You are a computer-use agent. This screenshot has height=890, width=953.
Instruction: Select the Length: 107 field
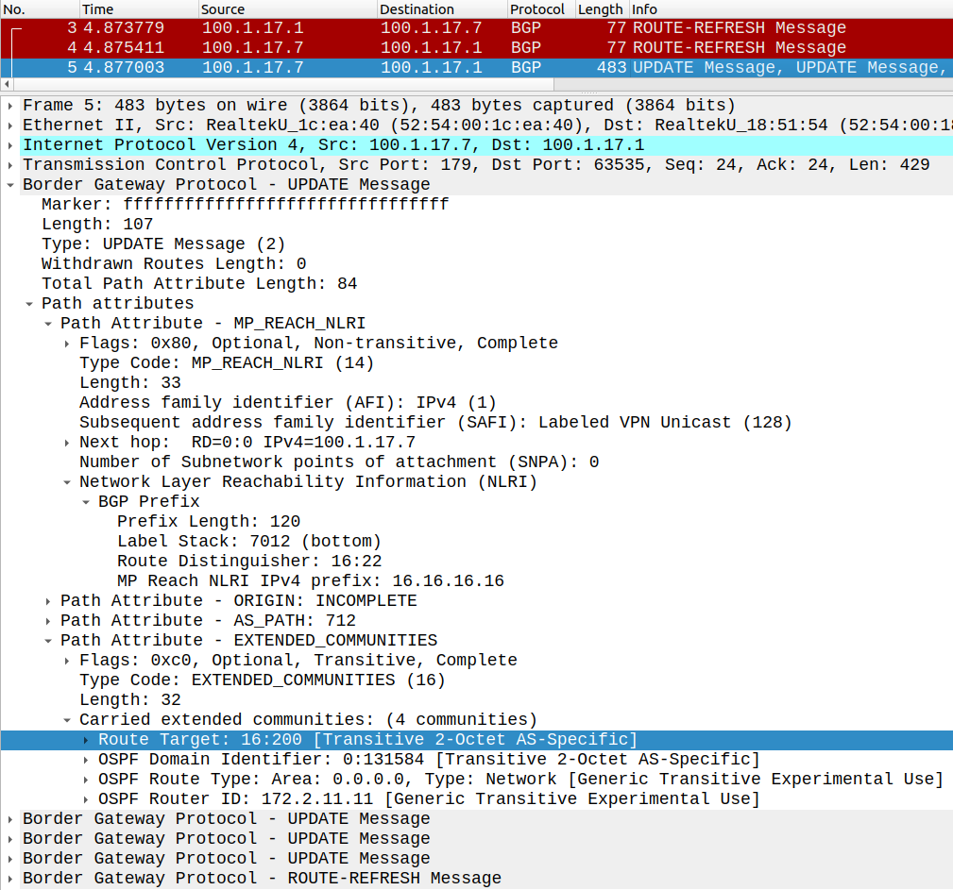(97, 225)
